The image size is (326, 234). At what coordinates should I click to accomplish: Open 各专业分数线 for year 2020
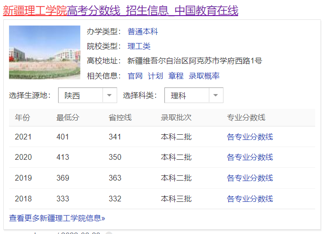click(250, 157)
